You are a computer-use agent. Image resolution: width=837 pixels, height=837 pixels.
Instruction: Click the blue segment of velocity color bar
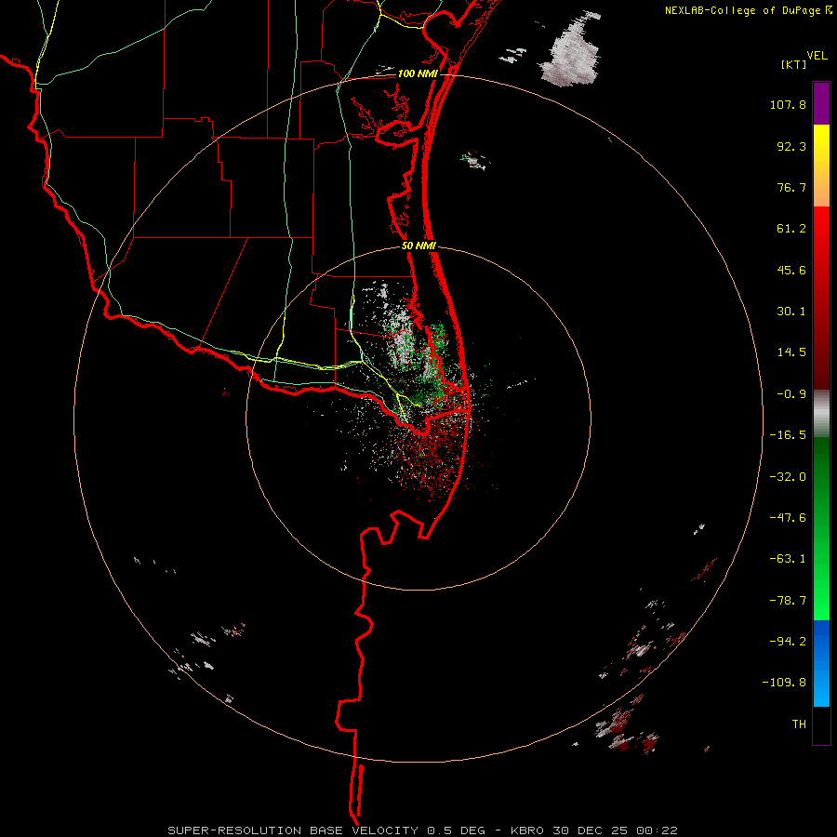pos(821,663)
